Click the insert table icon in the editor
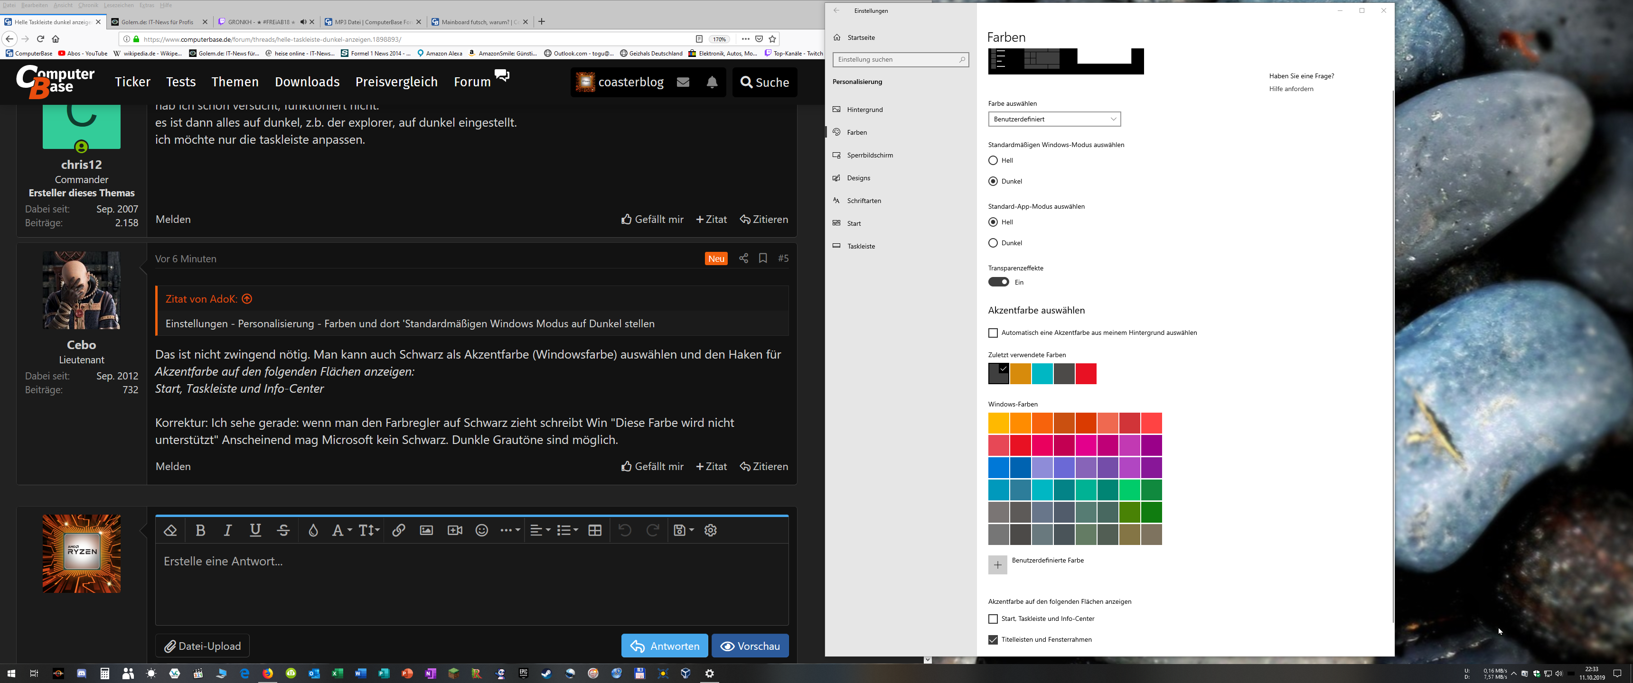 pyautogui.click(x=595, y=530)
